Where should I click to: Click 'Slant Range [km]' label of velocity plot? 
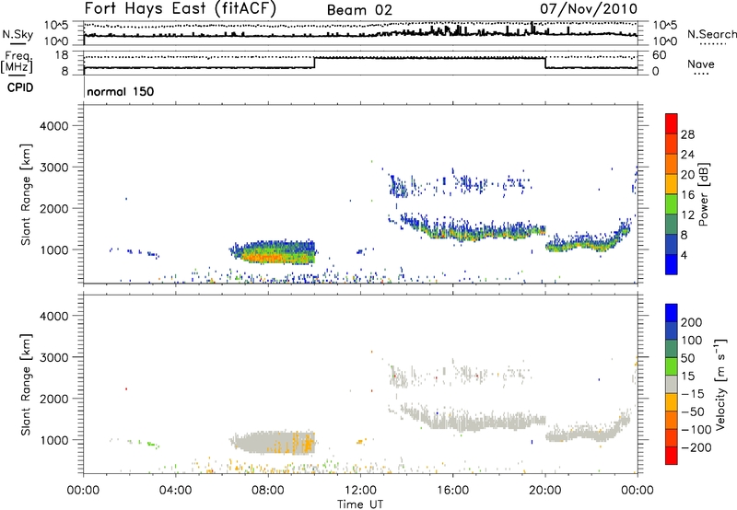click(26, 385)
